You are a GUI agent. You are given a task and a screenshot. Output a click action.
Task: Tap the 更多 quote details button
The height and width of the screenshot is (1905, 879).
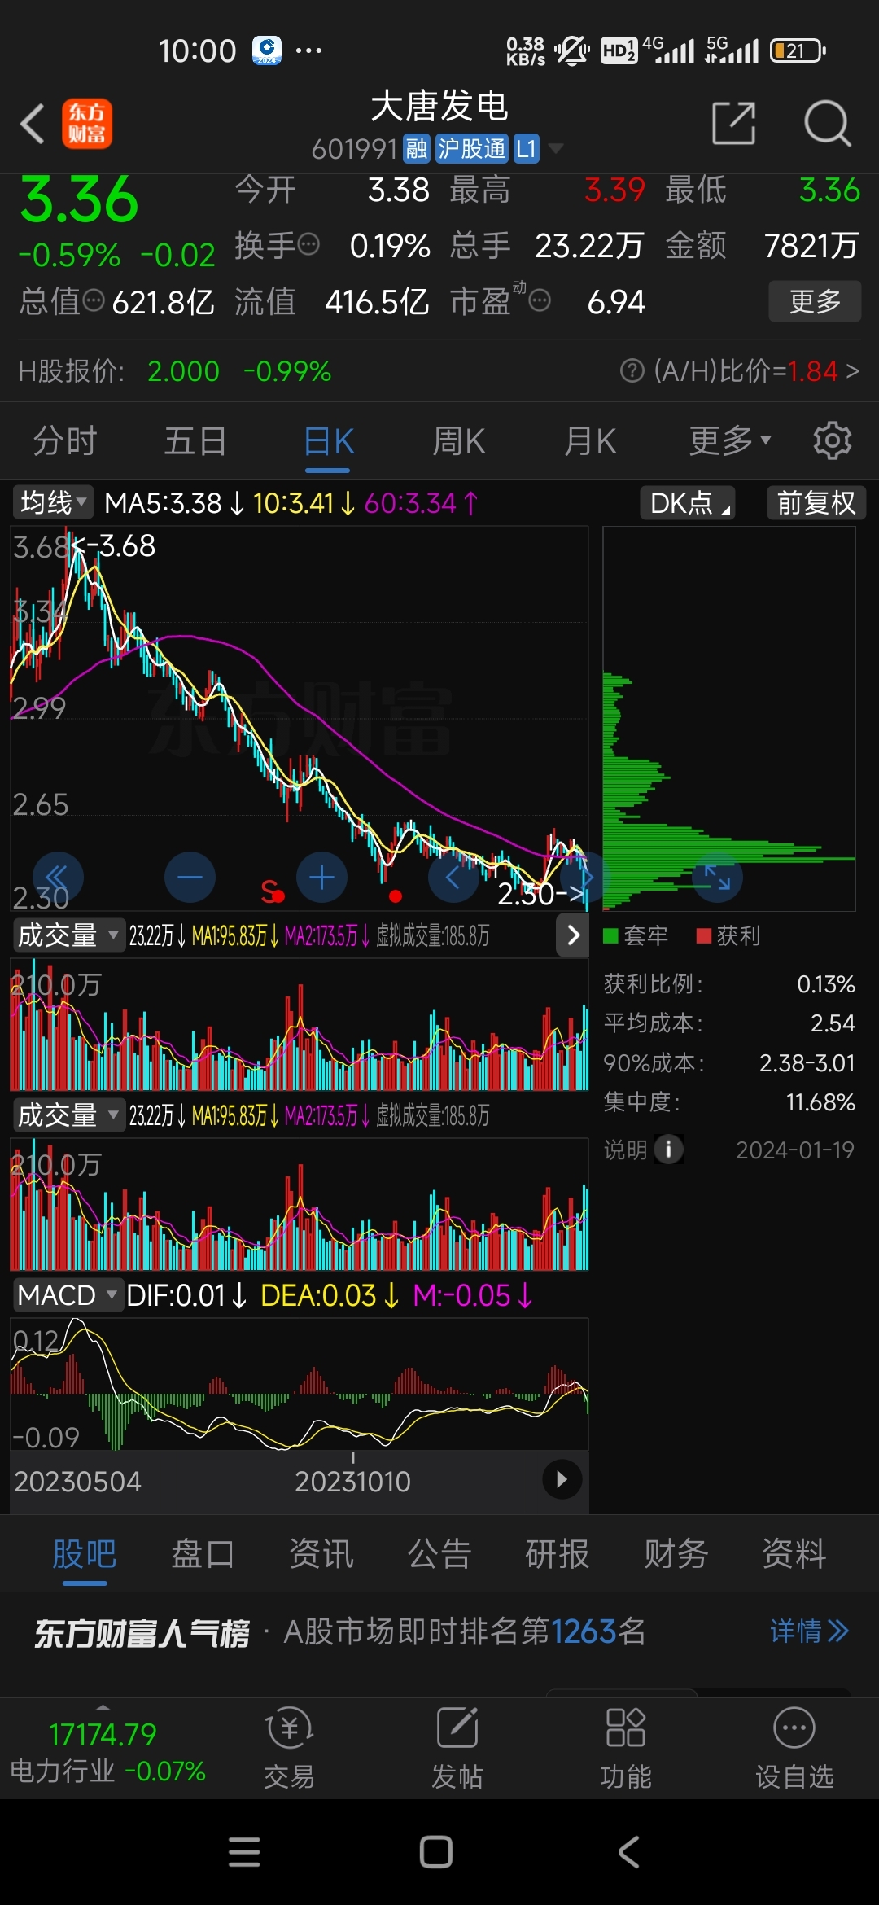click(x=815, y=301)
